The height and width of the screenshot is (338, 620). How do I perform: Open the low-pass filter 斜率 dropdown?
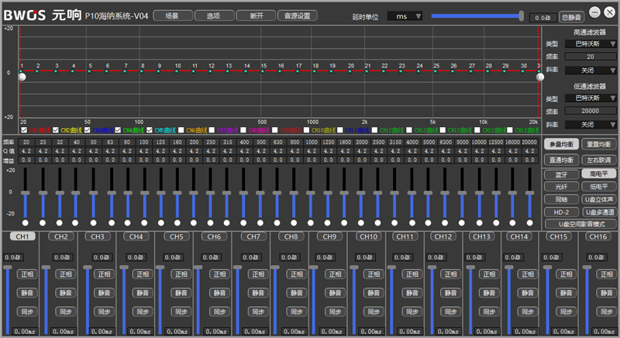(591, 124)
